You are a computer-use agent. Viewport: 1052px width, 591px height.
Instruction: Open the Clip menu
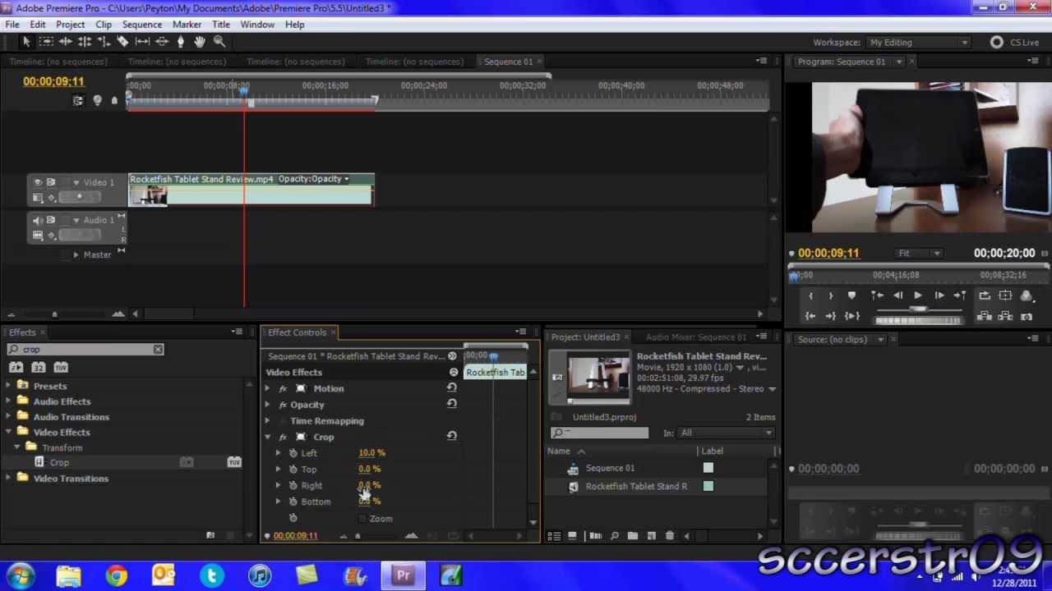104,25
